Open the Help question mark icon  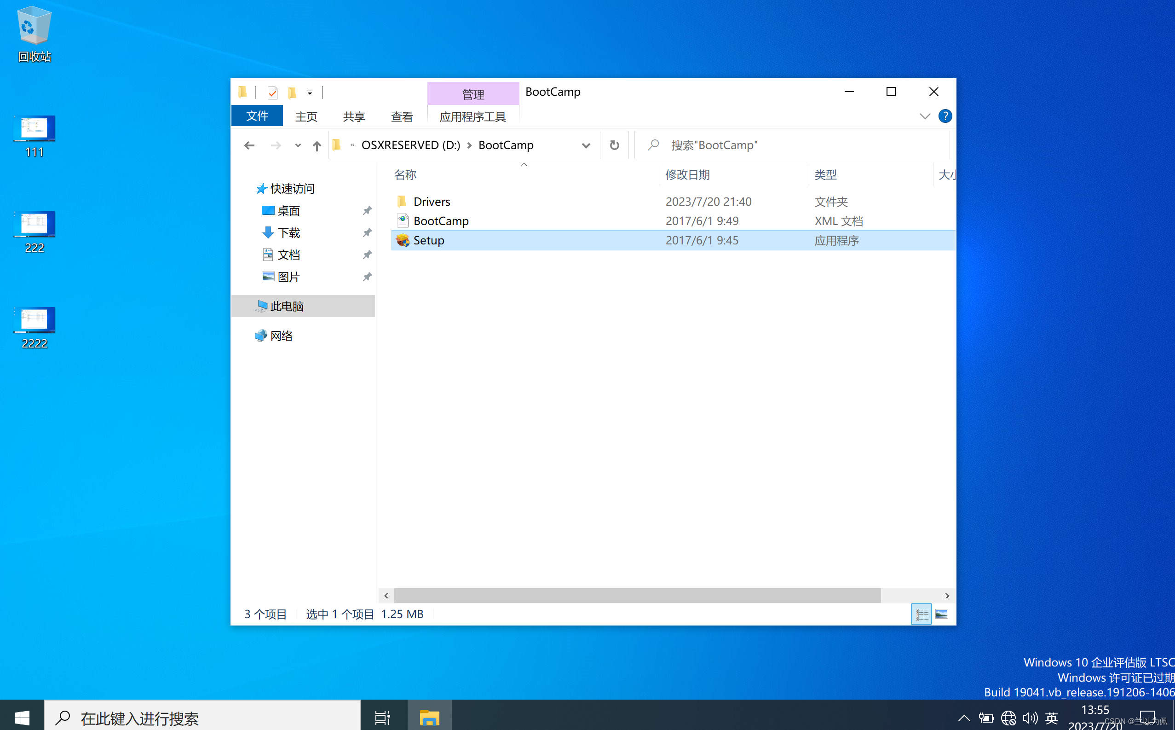[x=945, y=116]
